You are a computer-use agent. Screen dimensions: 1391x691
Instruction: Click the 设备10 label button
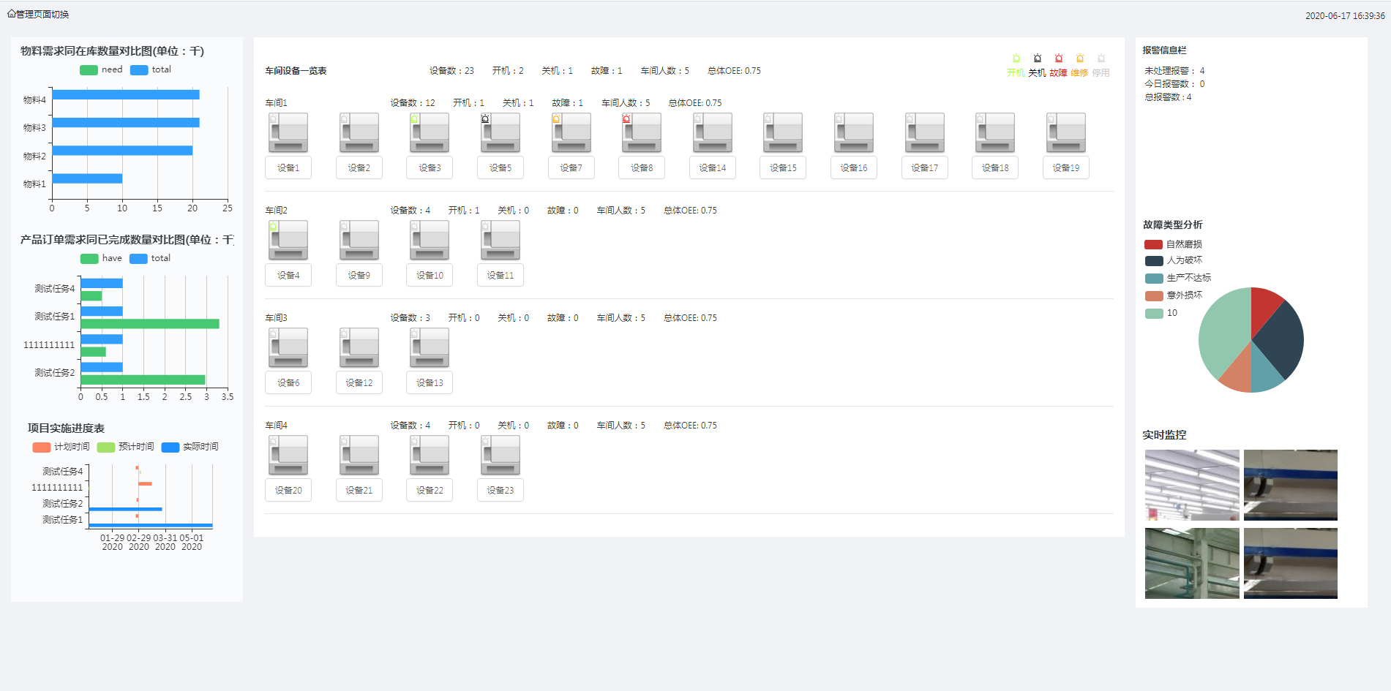pyautogui.click(x=430, y=276)
